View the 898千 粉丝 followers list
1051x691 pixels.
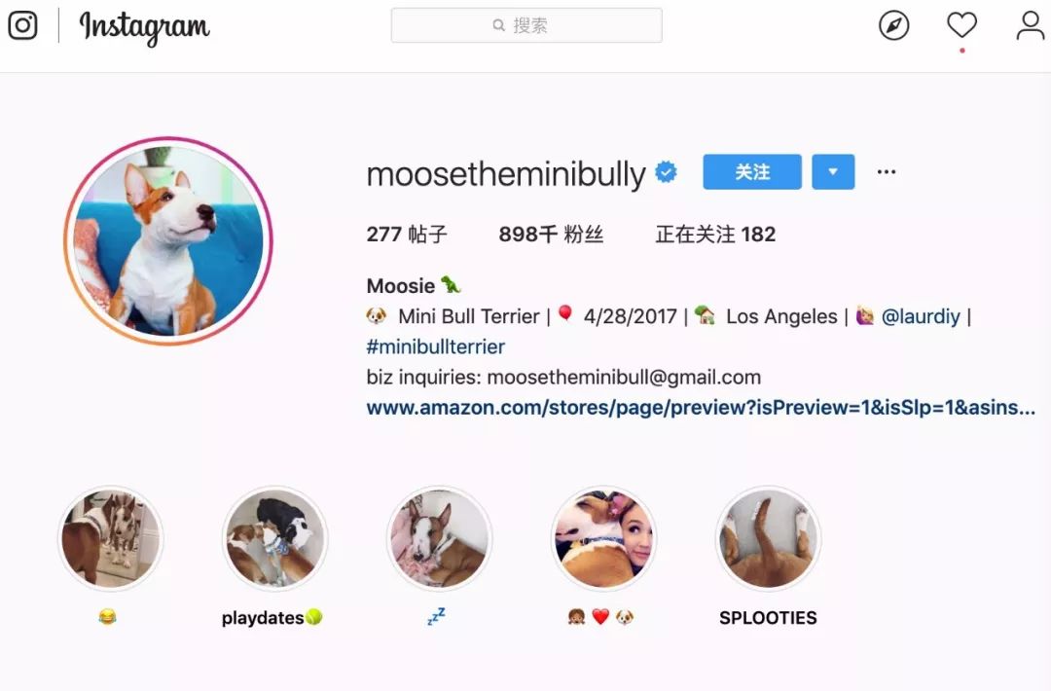pos(551,234)
